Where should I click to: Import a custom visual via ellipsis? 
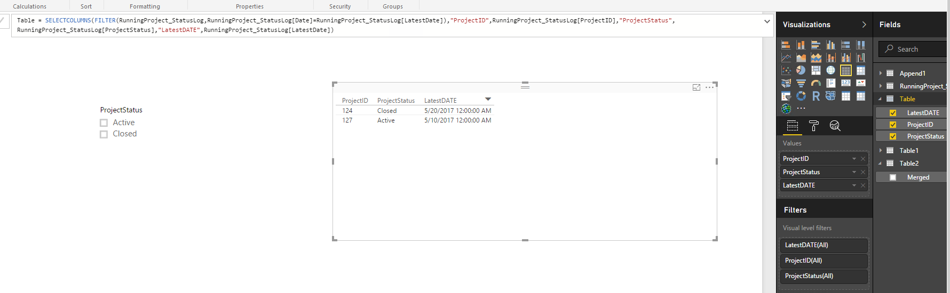coord(801,108)
